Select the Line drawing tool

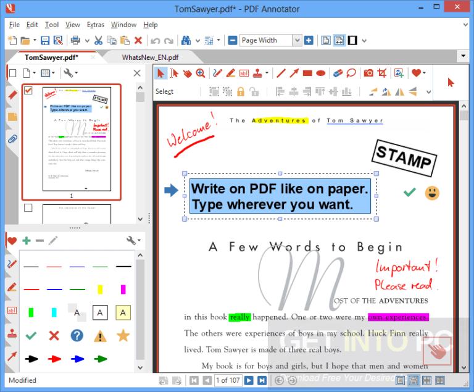point(281,73)
